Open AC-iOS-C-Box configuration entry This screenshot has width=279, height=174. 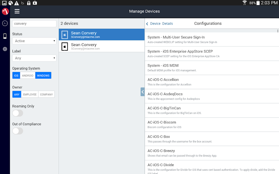click(x=212, y=139)
